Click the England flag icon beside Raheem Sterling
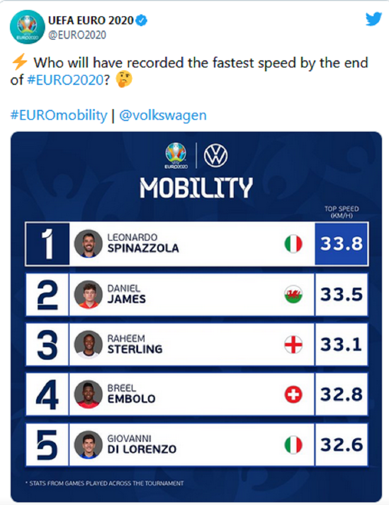This screenshot has width=389, height=505. pyautogui.click(x=293, y=344)
